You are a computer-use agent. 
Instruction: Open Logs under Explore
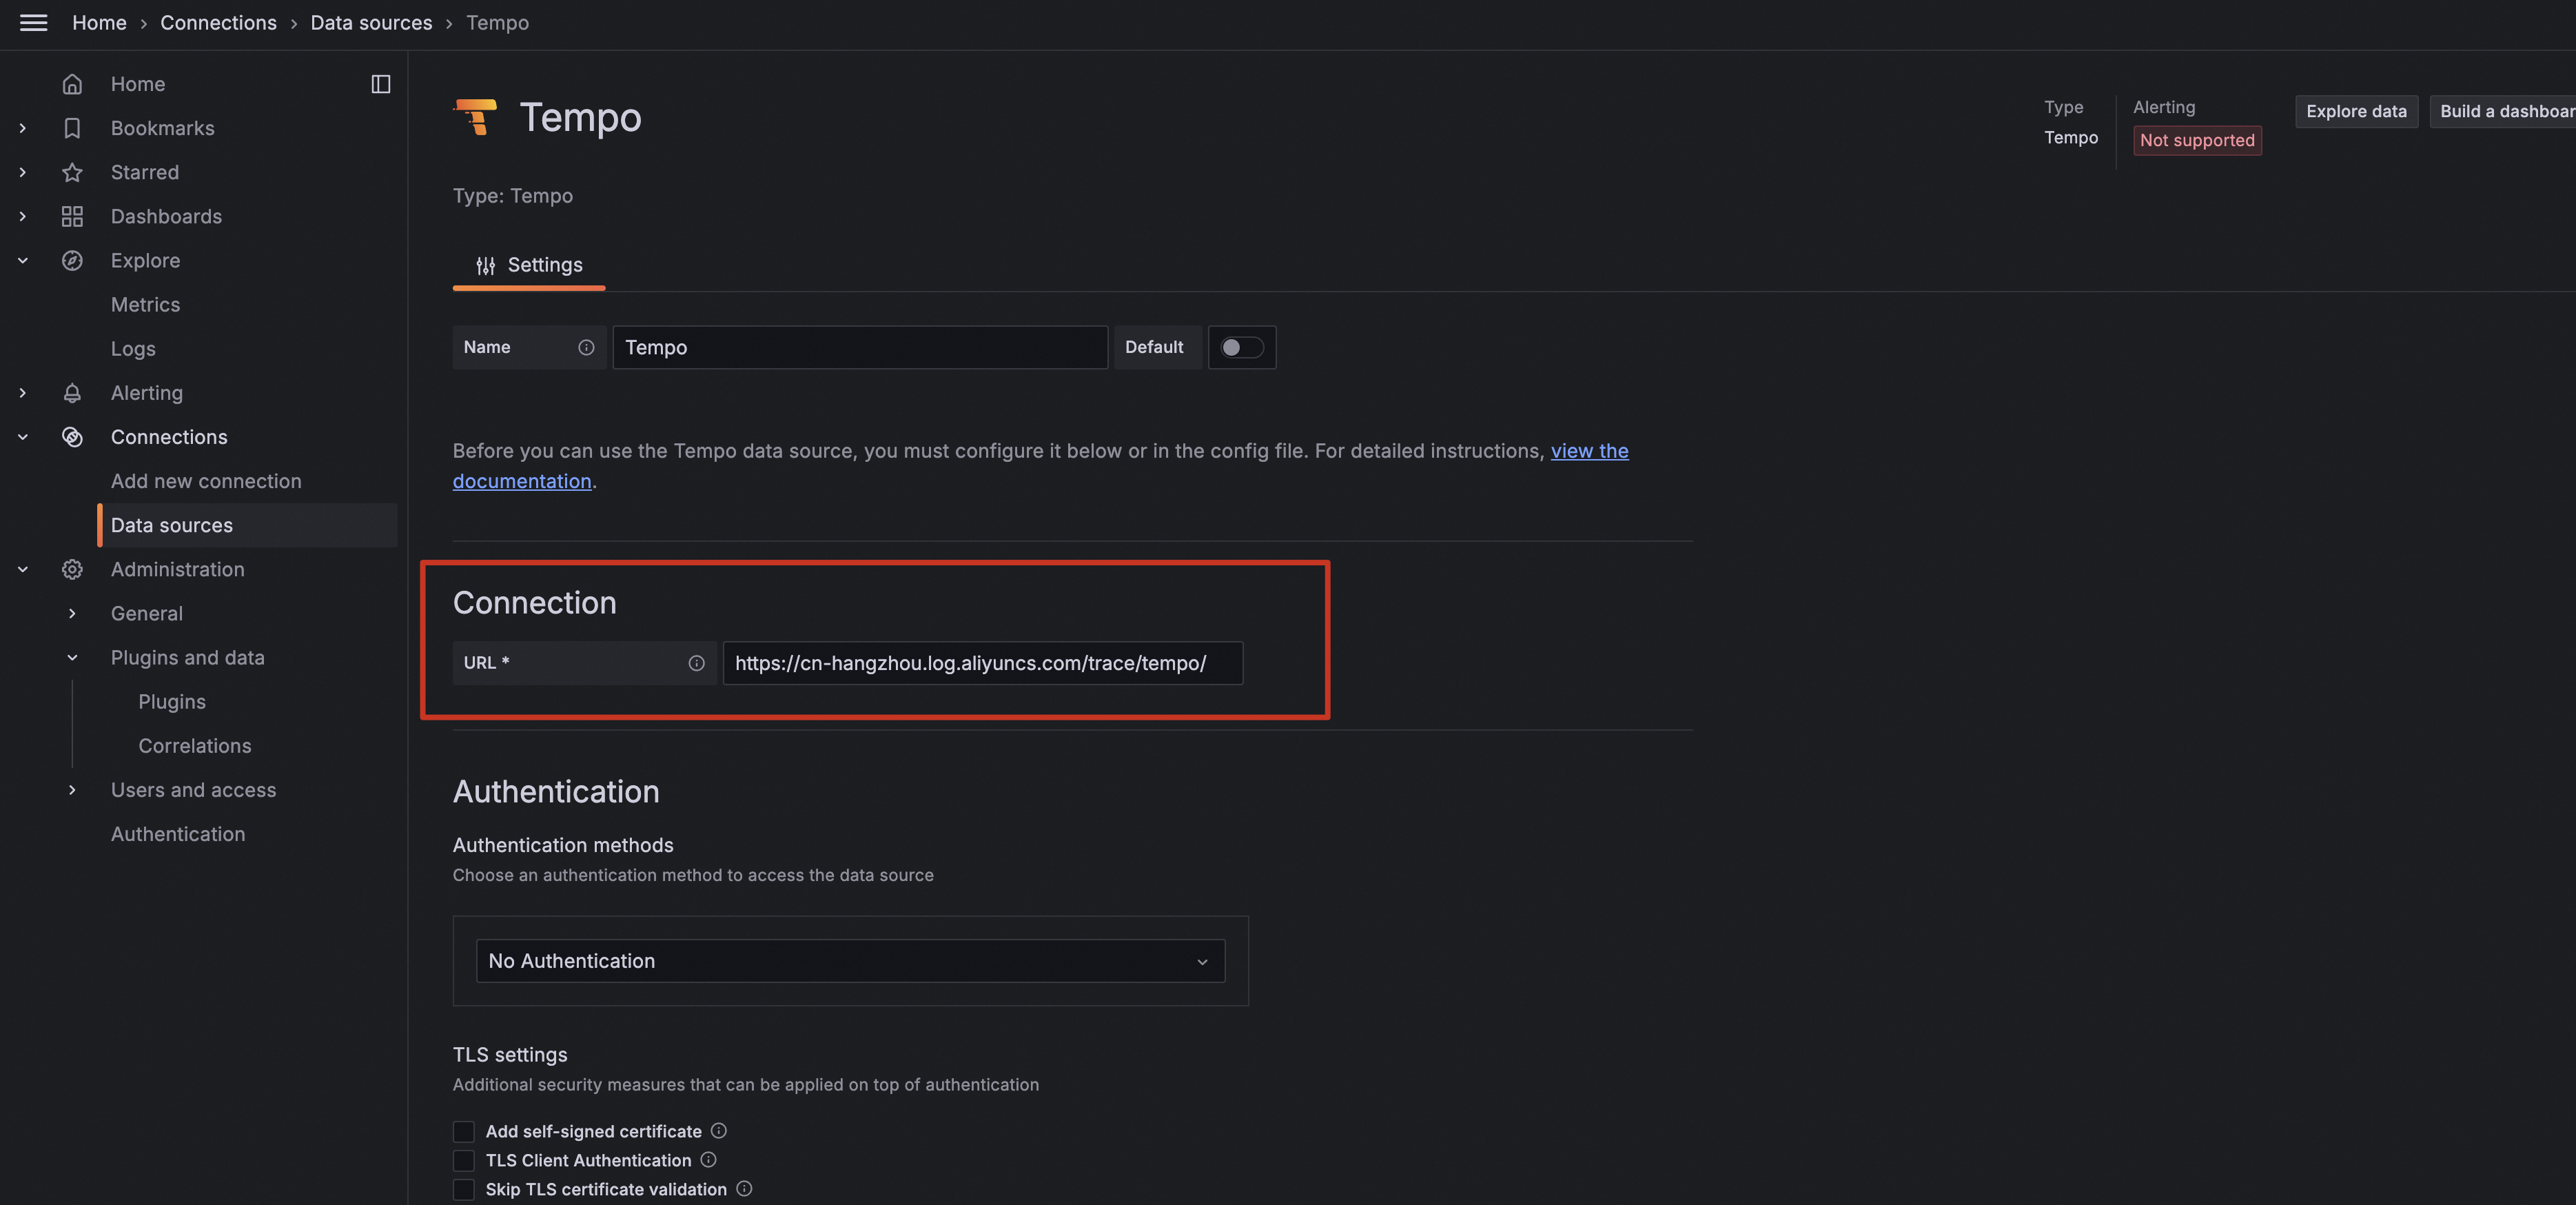[x=133, y=348]
